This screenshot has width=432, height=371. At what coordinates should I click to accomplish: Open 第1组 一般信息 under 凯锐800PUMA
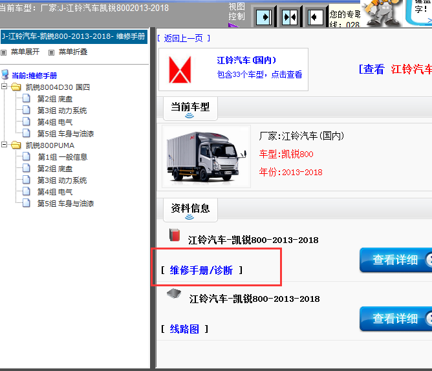(x=63, y=157)
